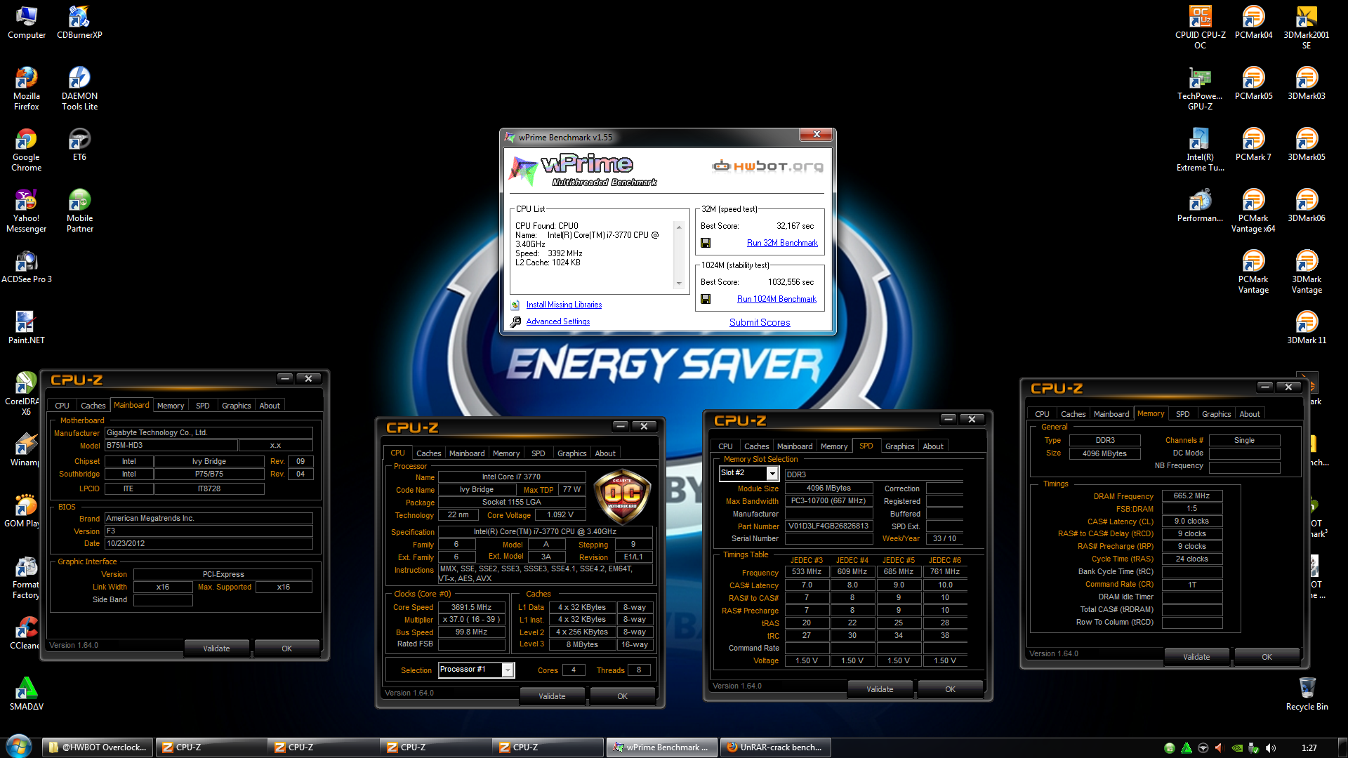Open CDBurnerXP desktop shortcut
The height and width of the screenshot is (758, 1348).
pyautogui.click(x=79, y=22)
